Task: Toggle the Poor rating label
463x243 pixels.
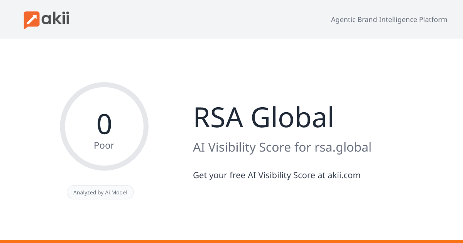Action: [x=104, y=145]
